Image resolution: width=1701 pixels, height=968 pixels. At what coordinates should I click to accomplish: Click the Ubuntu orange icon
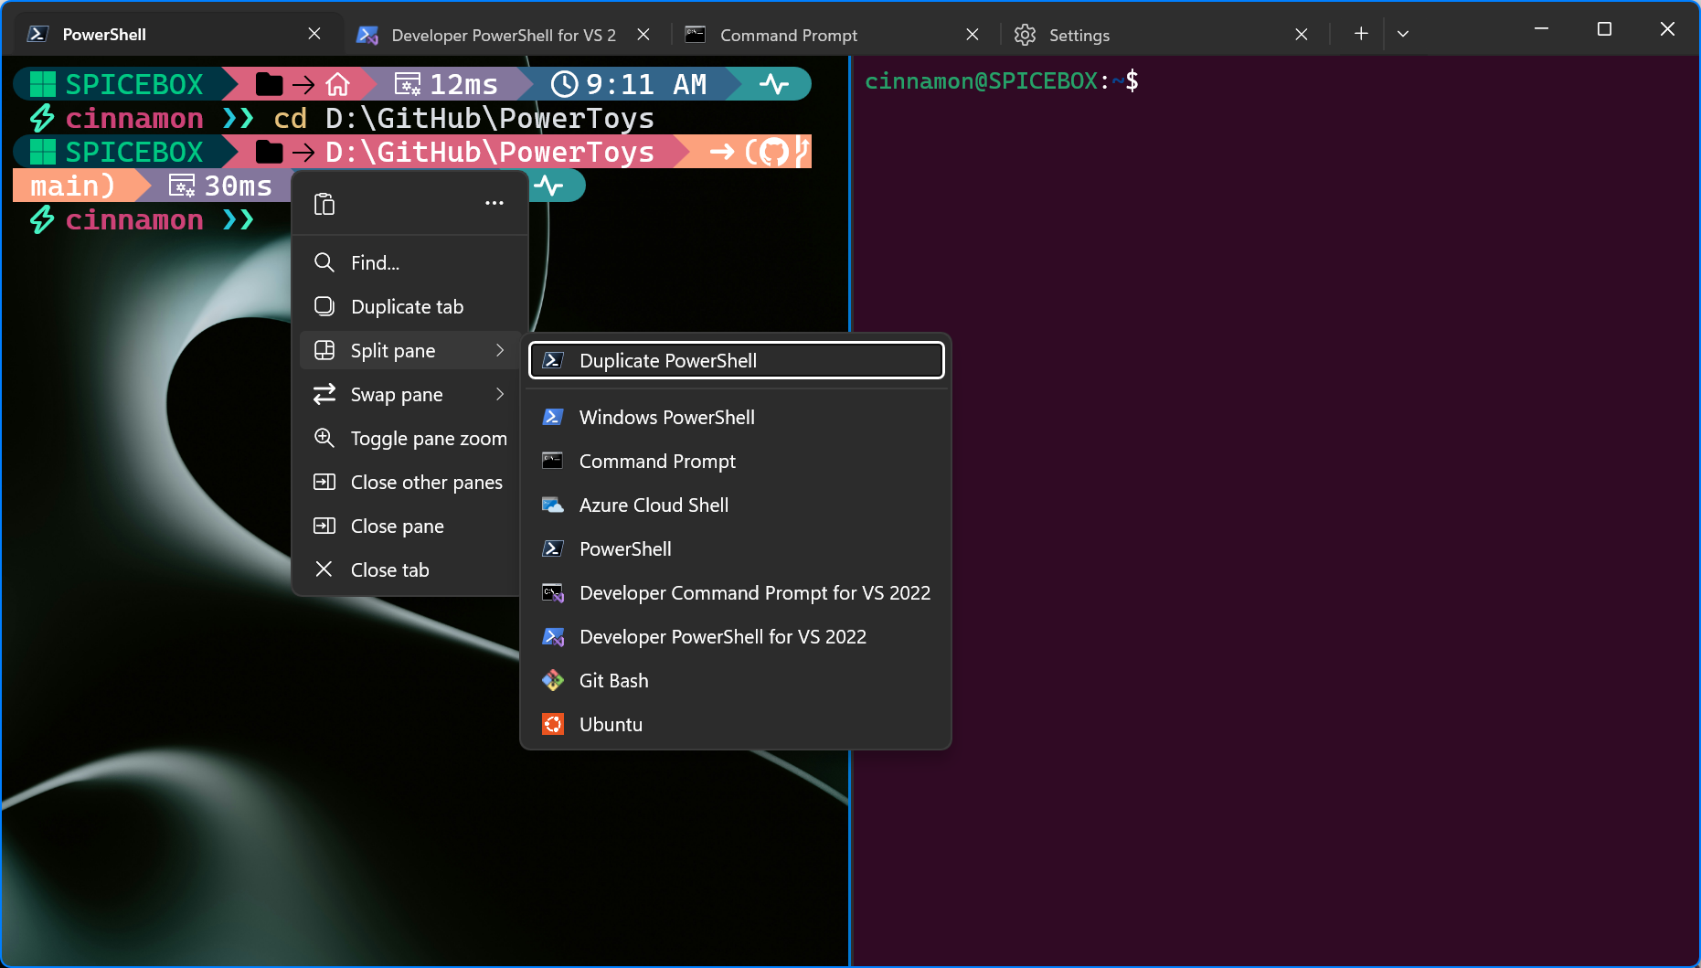(x=553, y=724)
